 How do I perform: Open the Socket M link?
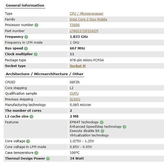[78, 66]
